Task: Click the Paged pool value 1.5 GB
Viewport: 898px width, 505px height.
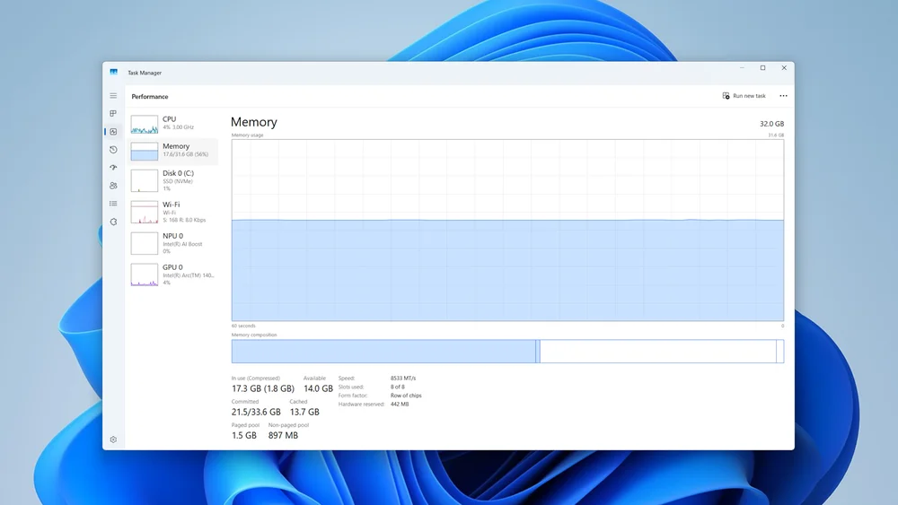Action: click(244, 435)
